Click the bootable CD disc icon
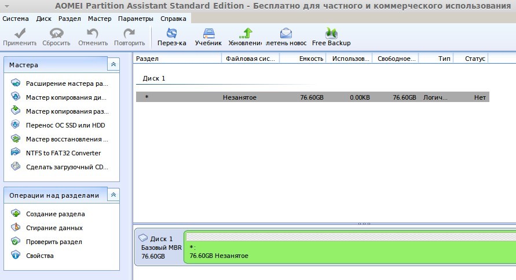The image size is (516, 280). (x=16, y=166)
